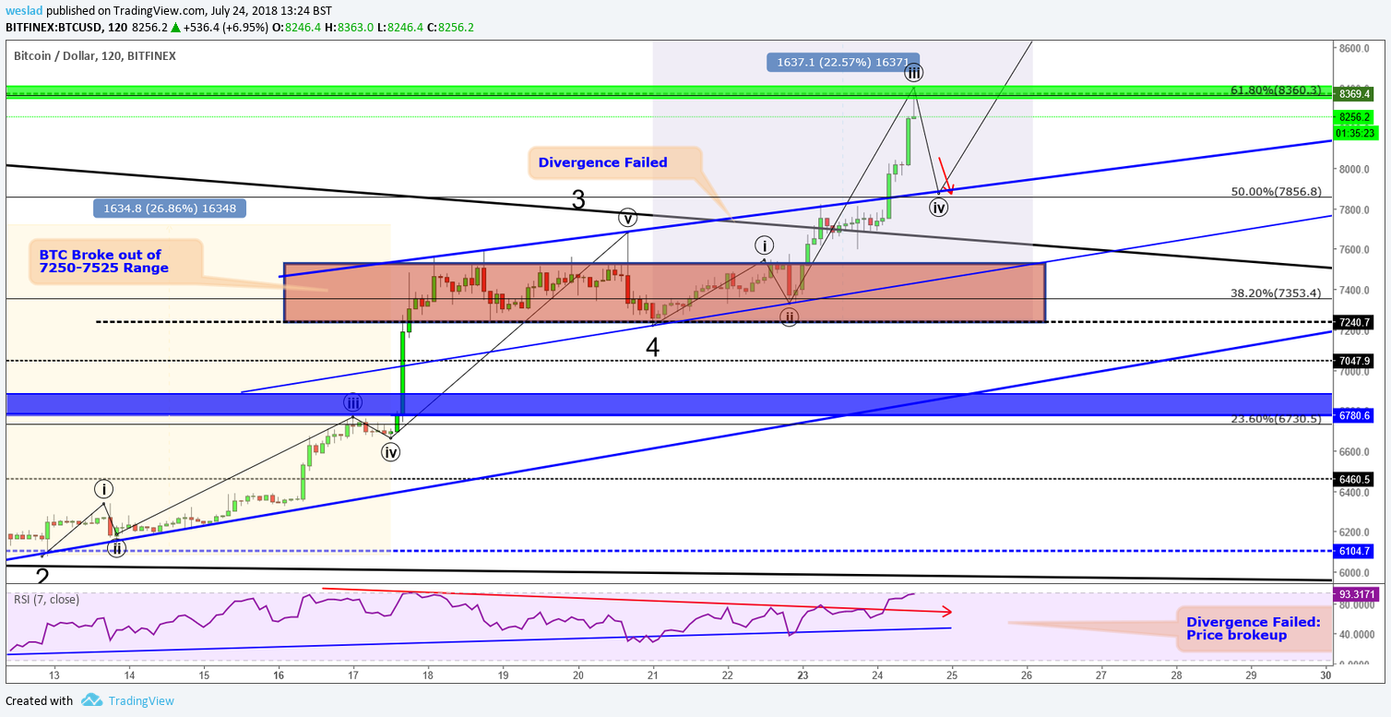Click the 8000.0 price scale label
The image size is (1391, 717).
point(1354,169)
